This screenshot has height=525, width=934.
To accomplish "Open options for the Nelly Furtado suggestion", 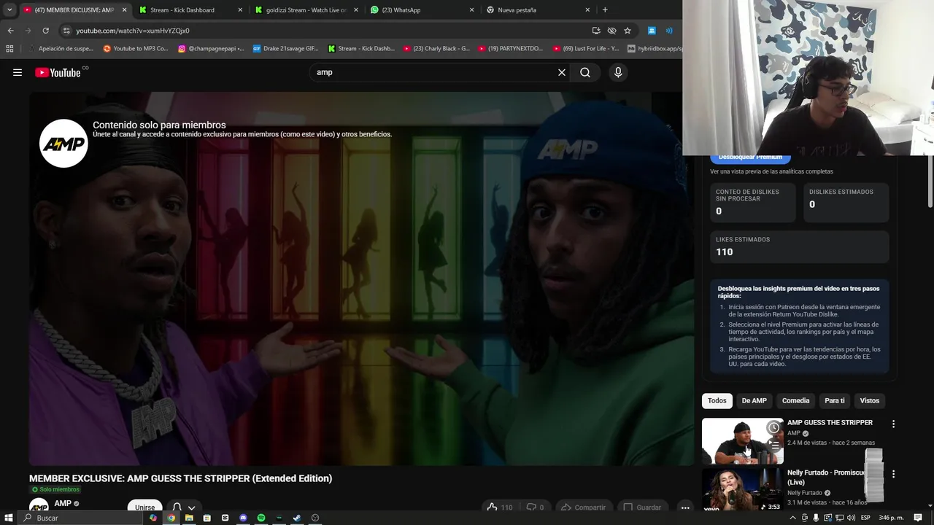I will (x=893, y=474).
